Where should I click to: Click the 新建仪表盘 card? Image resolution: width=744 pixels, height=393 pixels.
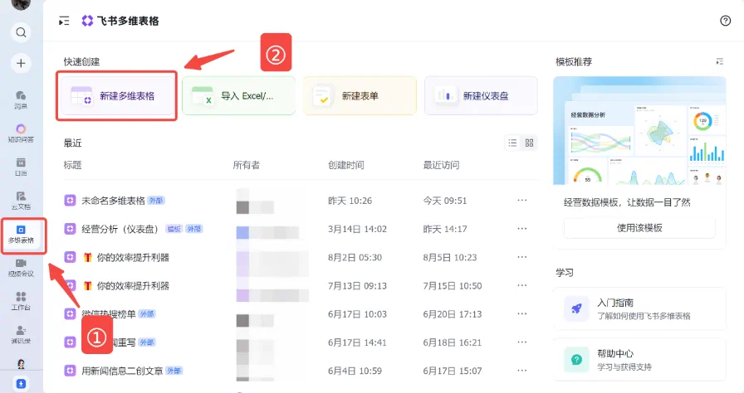tap(481, 96)
